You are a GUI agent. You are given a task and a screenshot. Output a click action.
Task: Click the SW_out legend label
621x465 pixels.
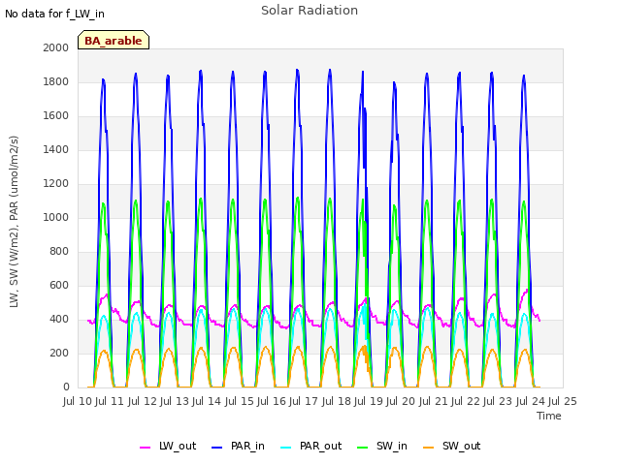(x=461, y=446)
